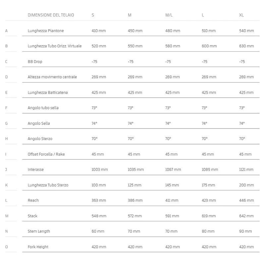
Task: Click the Interasse value 1121 mm for XL
Action: (246, 170)
